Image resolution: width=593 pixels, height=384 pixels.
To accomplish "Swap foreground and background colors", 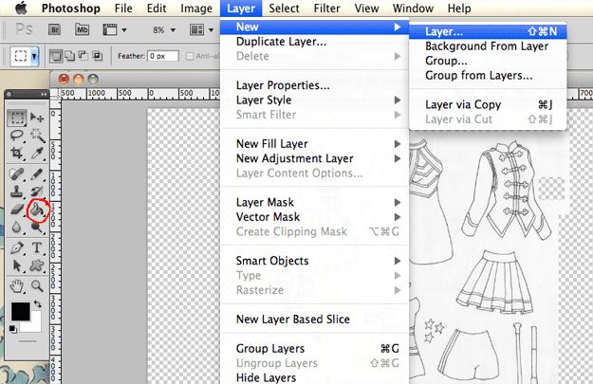I will pos(38,303).
